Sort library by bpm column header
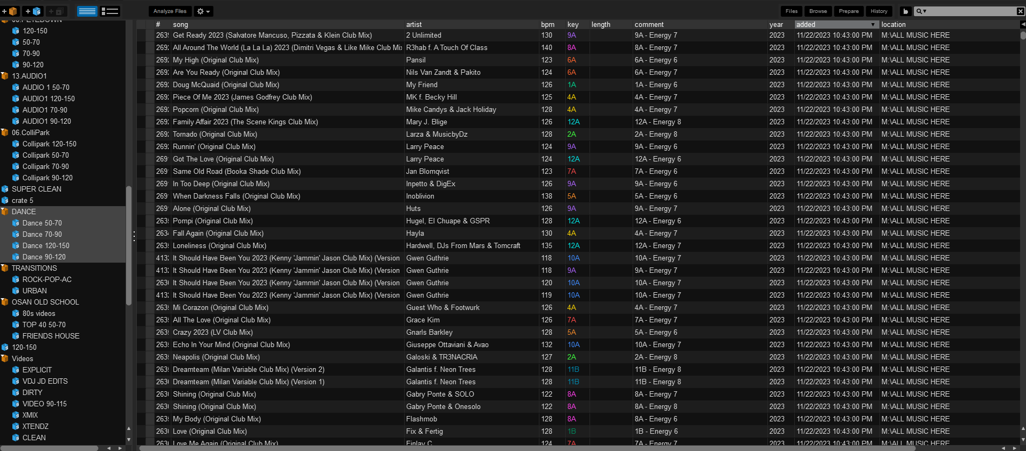 552,24
